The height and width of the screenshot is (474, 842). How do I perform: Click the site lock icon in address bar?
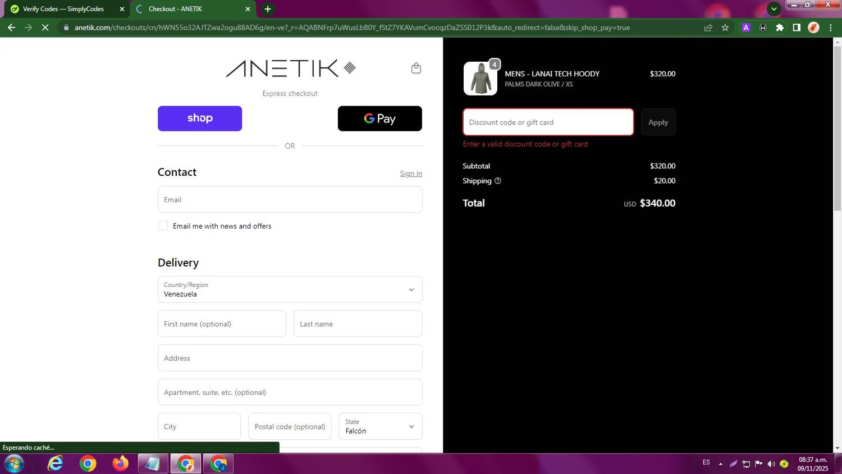(66, 28)
